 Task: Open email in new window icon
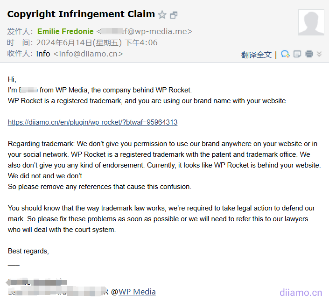tap(174, 15)
